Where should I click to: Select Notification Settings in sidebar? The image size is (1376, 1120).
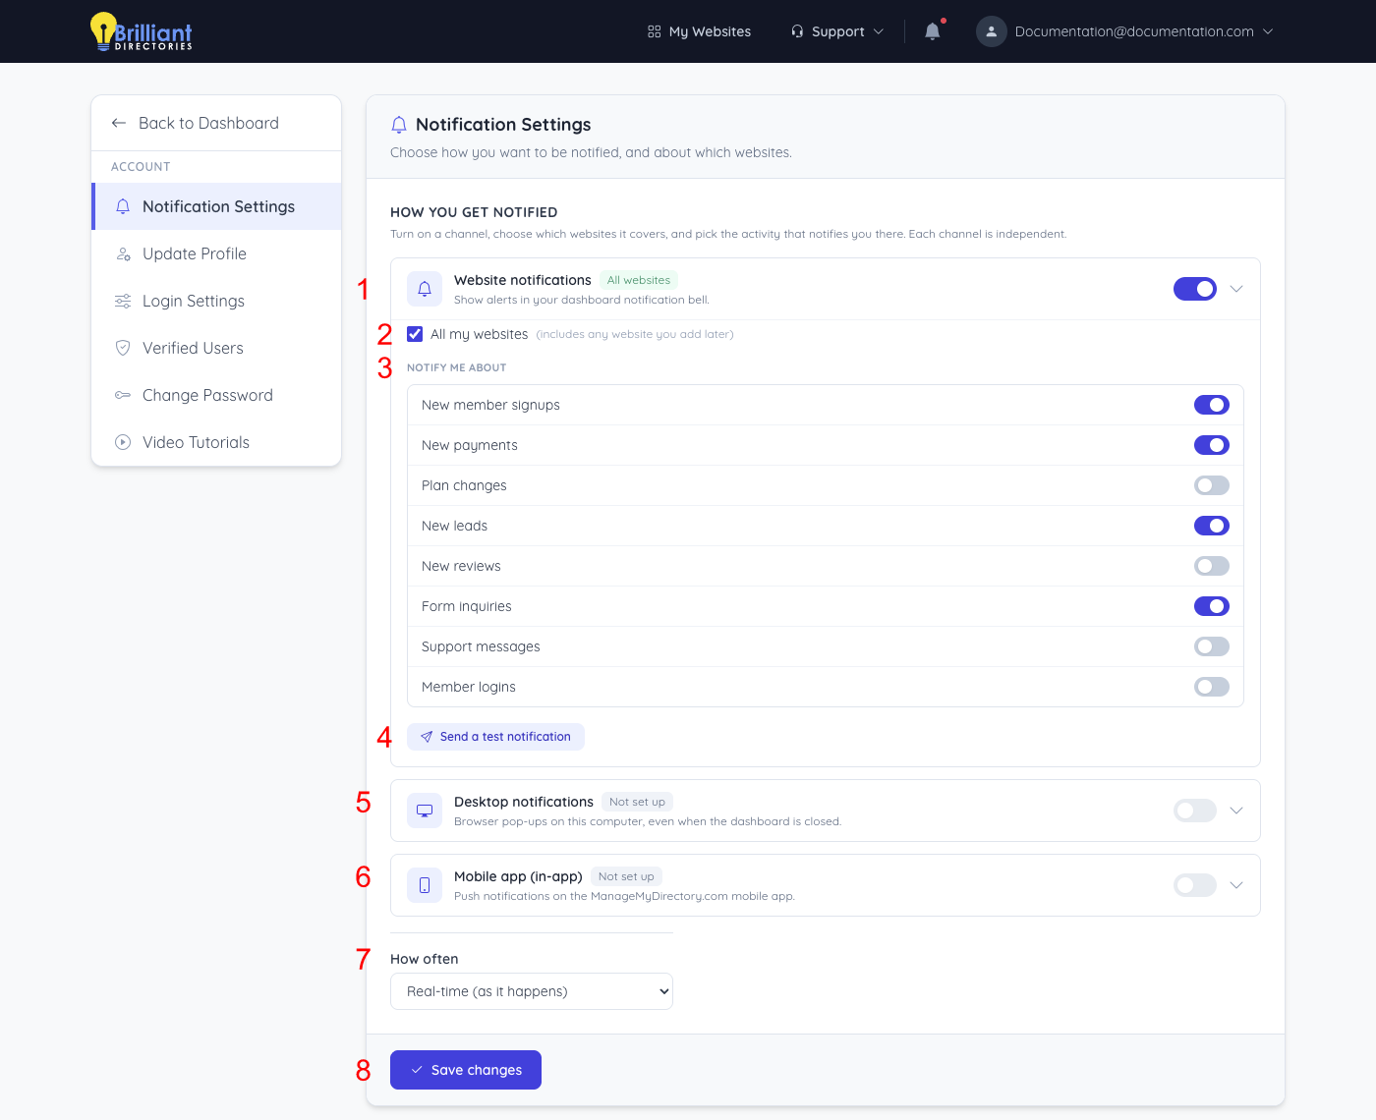pyautogui.click(x=216, y=206)
